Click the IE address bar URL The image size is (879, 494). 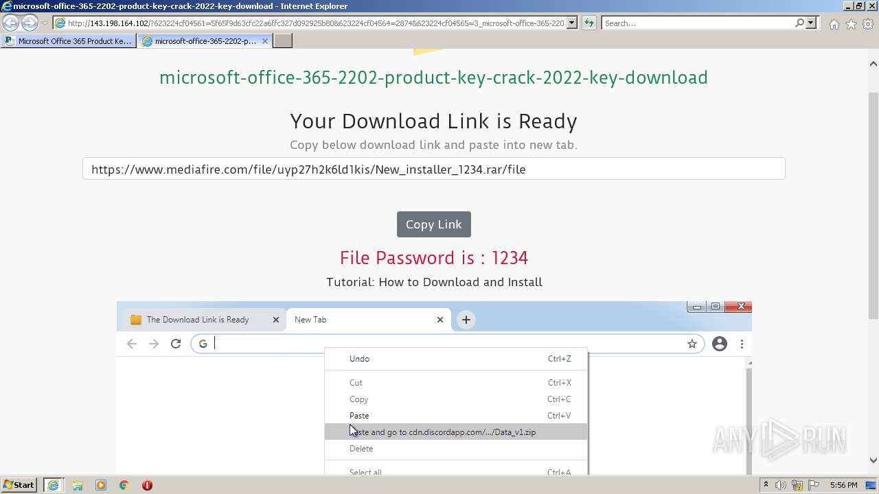(316, 23)
